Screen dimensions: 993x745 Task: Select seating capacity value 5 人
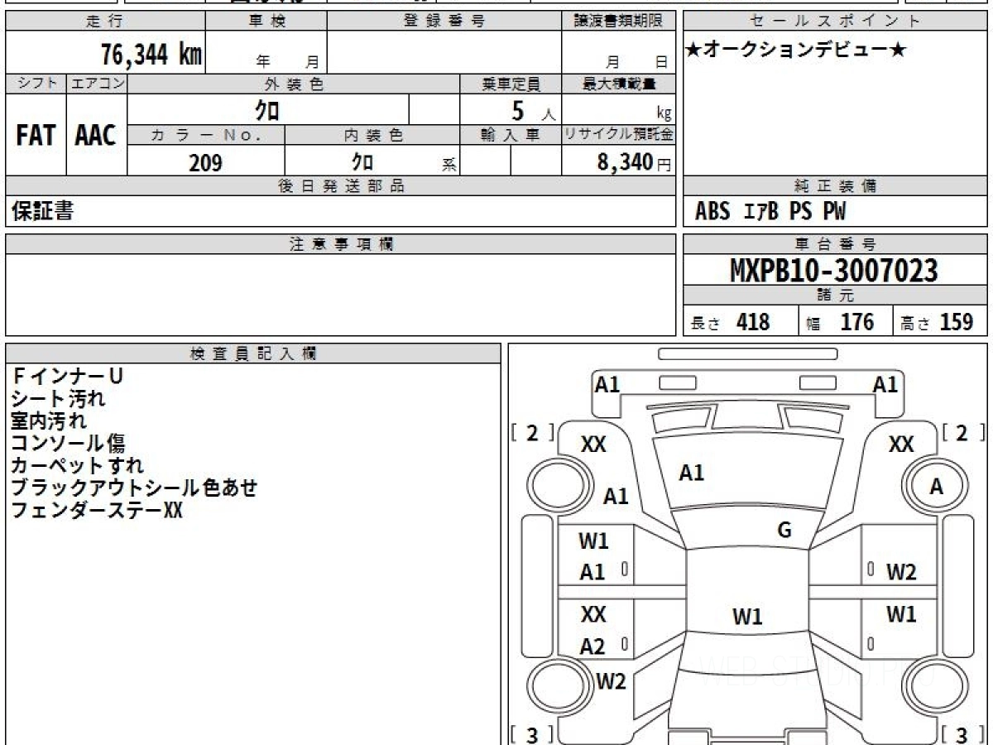[x=533, y=110]
